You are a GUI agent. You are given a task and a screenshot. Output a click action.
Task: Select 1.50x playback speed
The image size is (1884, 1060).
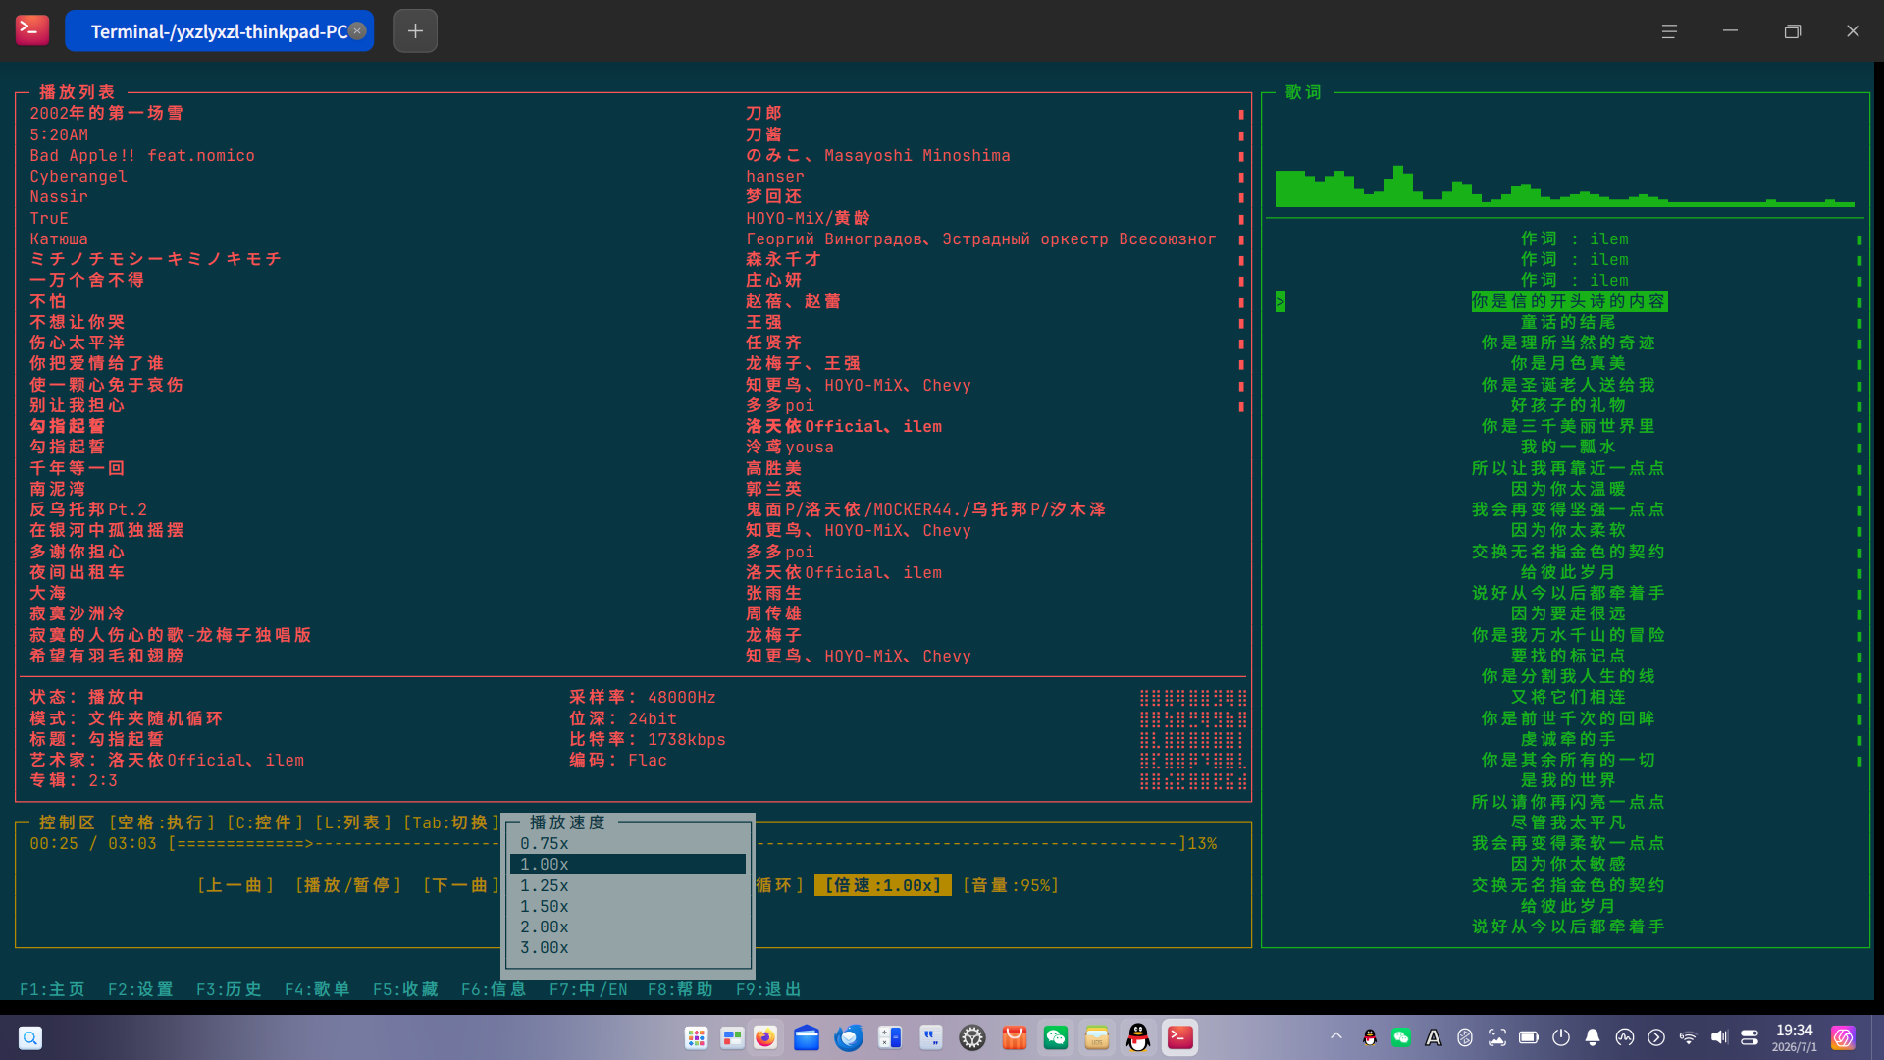[628, 907]
